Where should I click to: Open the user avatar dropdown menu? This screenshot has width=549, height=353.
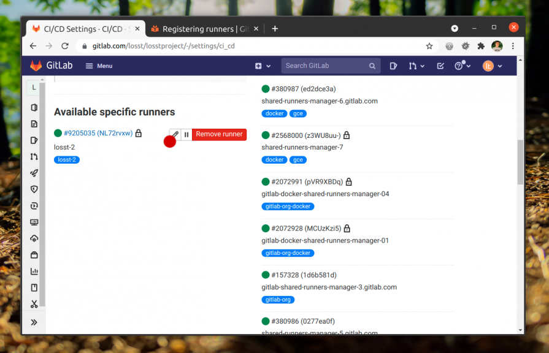[x=492, y=66]
